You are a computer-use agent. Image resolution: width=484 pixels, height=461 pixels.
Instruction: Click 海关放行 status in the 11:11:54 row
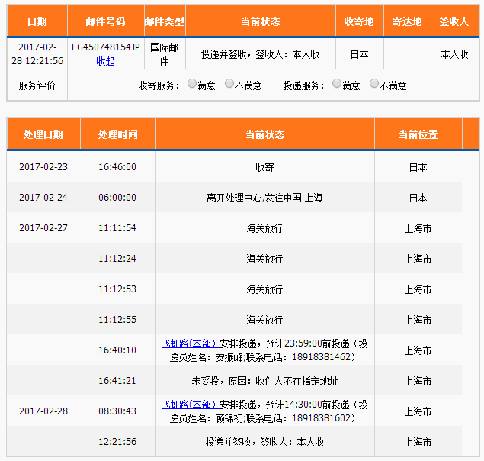coord(264,228)
